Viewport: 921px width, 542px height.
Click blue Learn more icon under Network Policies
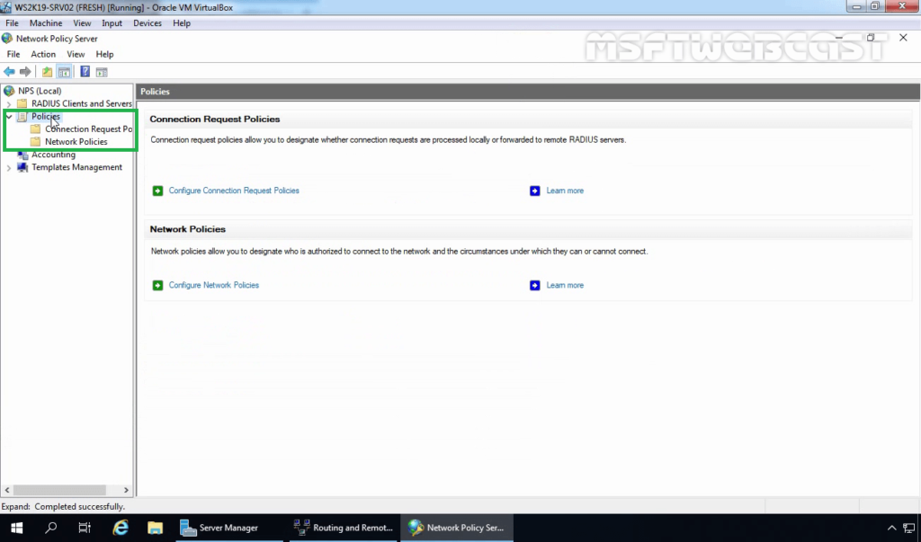point(534,286)
